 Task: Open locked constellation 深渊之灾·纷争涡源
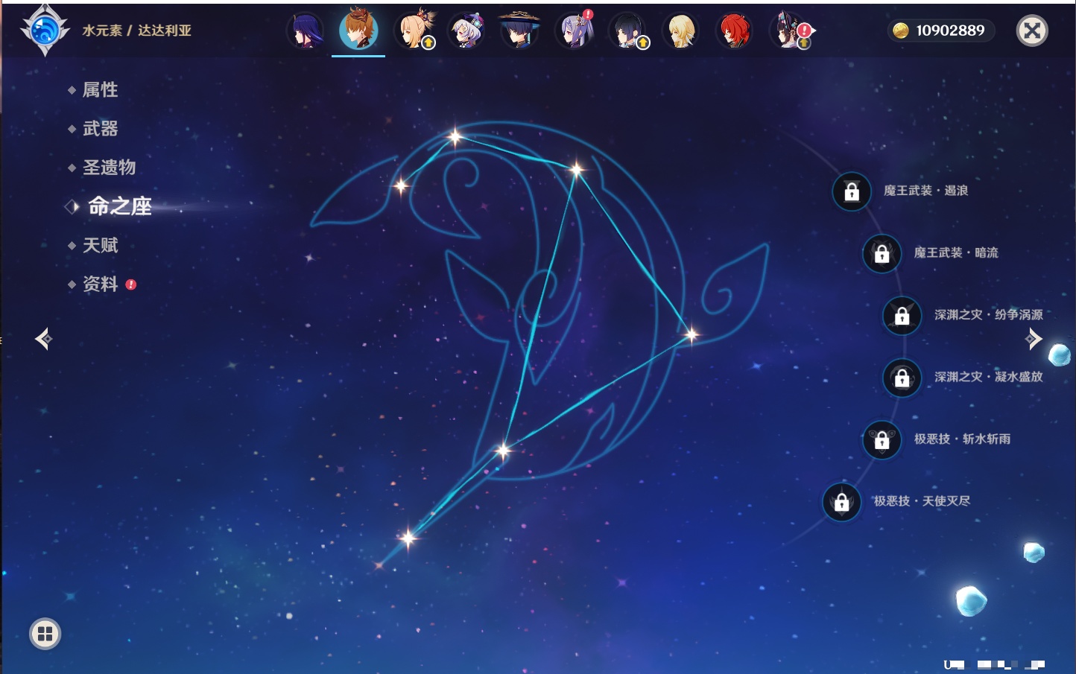[x=902, y=315]
